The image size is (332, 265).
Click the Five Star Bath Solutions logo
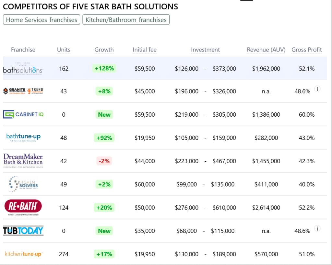pyautogui.click(x=23, y=68)
